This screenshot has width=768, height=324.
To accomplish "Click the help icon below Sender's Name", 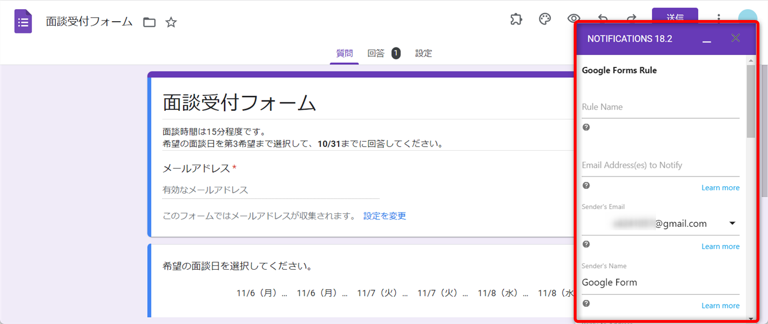I will [586, 303].
